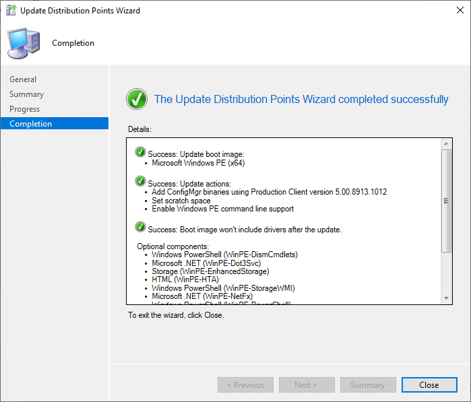Select the Completion step in sidebar
This screenshot has width=471, height=402.
pos(55,123)
